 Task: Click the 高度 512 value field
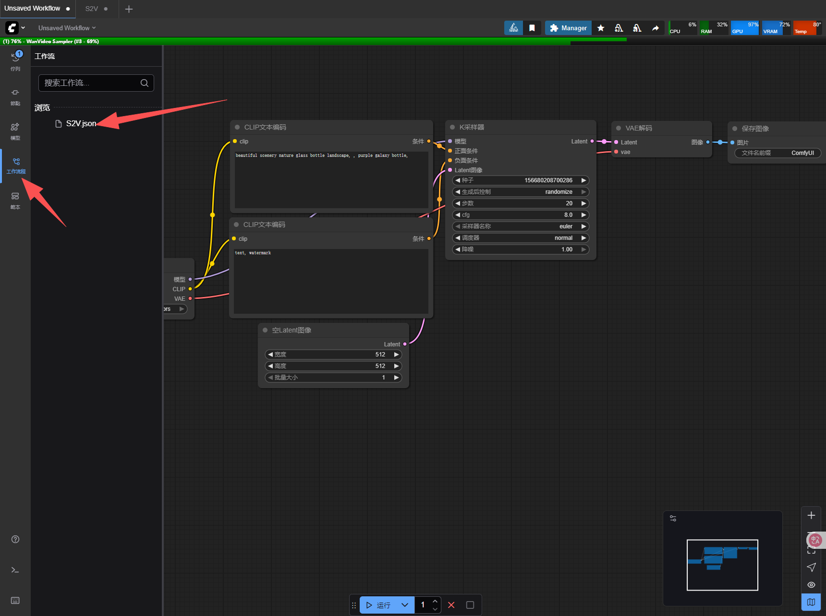(333, 366)
